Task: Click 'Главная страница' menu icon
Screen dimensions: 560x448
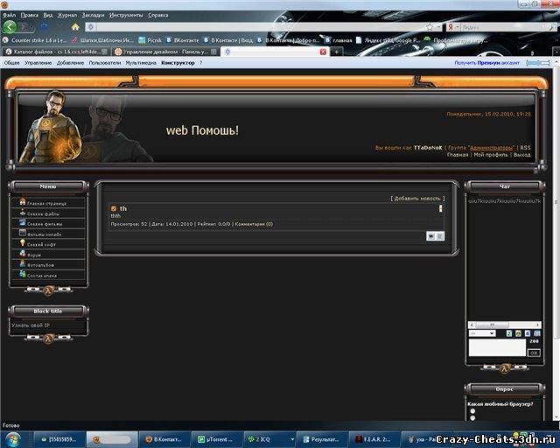Action: click(23, 202)
